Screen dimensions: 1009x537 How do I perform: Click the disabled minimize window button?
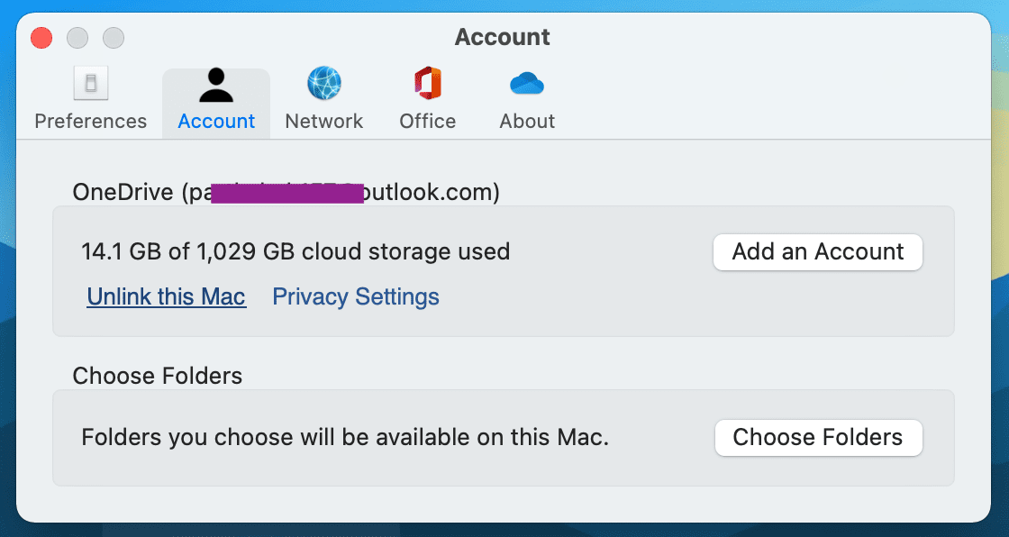point(77,37)
